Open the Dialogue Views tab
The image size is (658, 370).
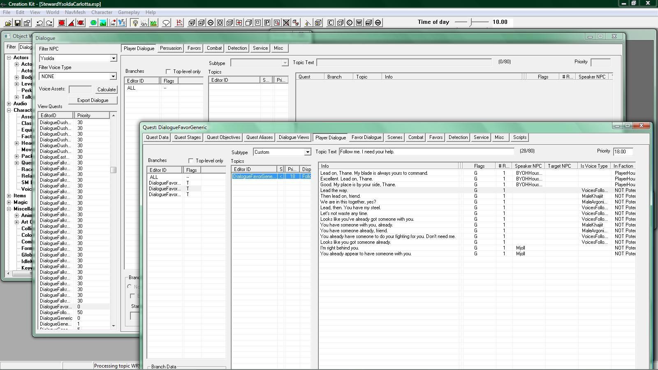(x=294, y=137)
